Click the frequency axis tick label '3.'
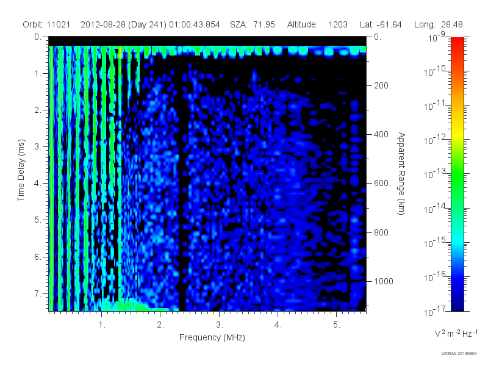 click(220, 325)
